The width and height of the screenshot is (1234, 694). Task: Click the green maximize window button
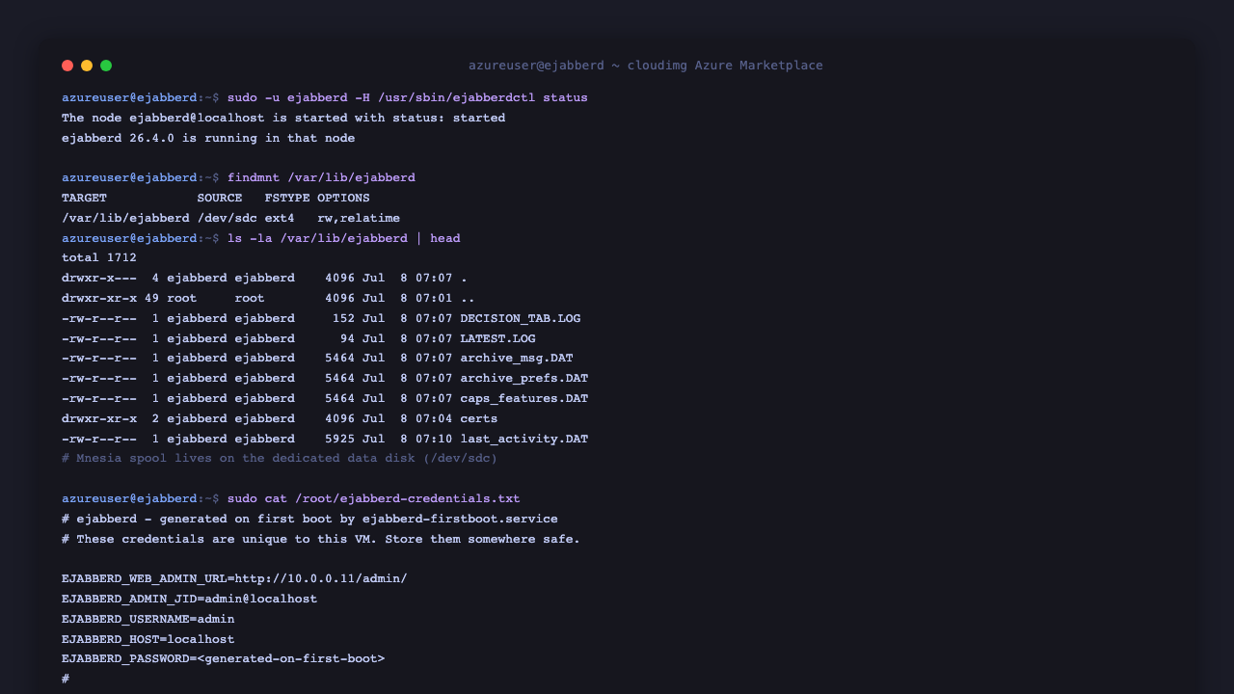pos(106,66)
